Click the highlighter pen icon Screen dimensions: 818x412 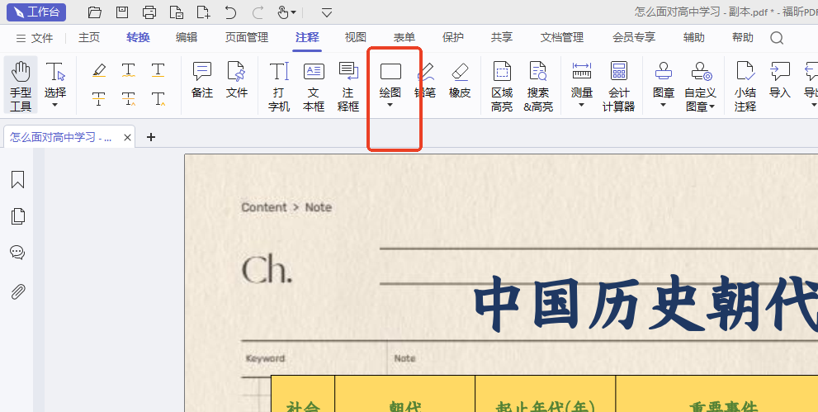point(99,70)
